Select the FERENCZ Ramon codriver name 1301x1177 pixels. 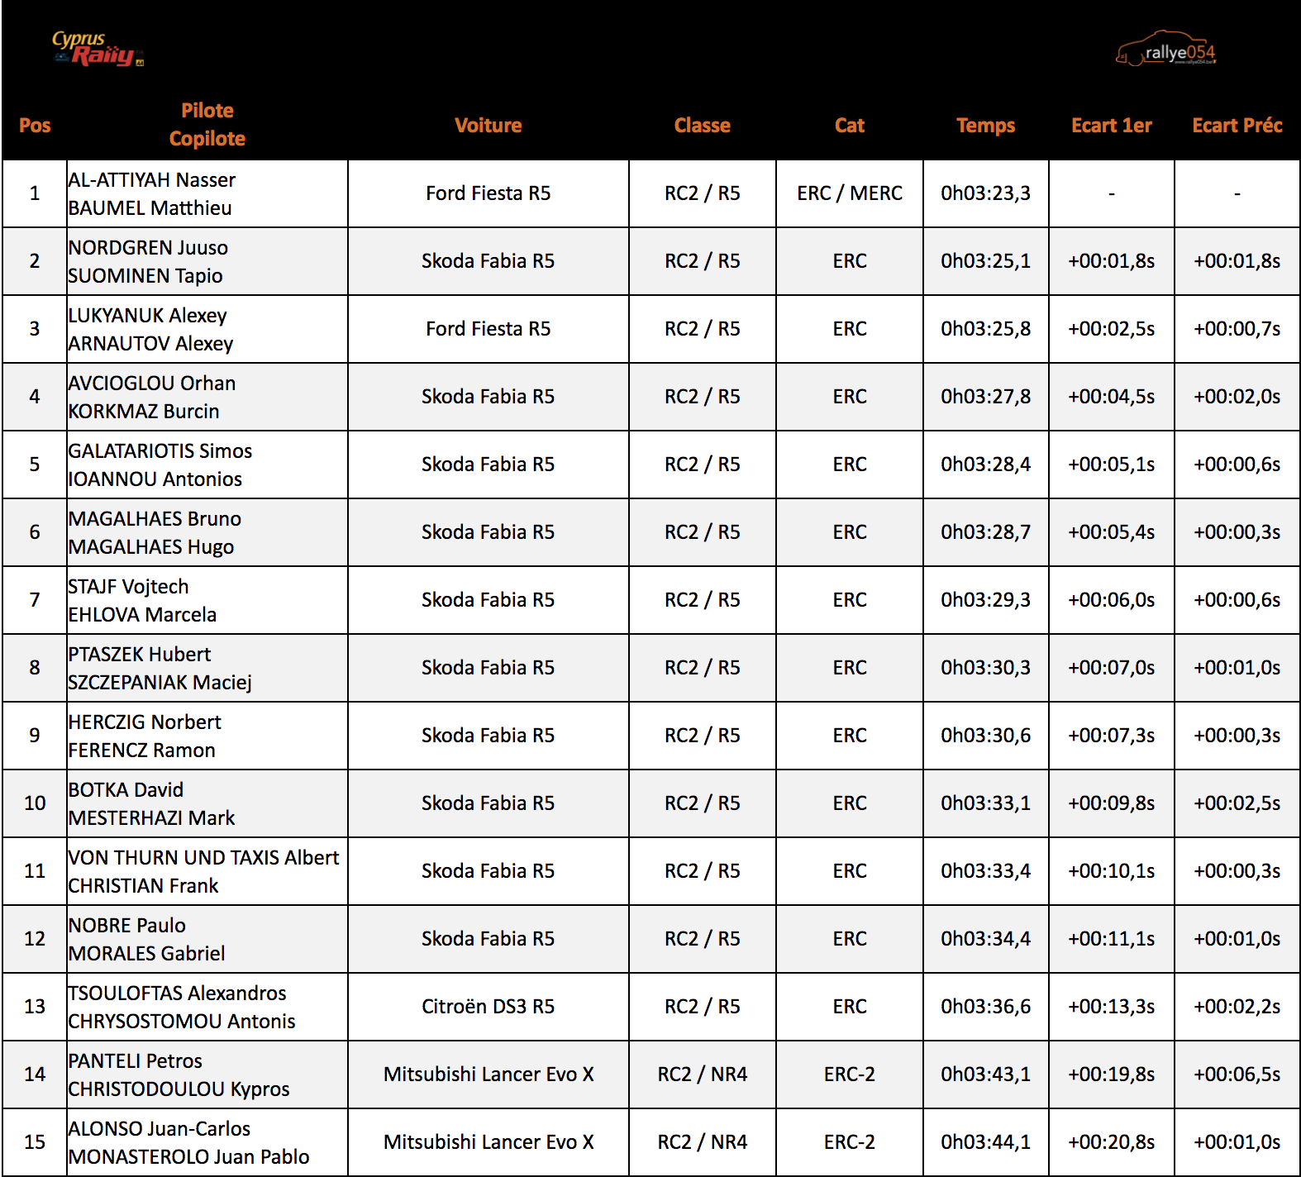tap(142, 751)
